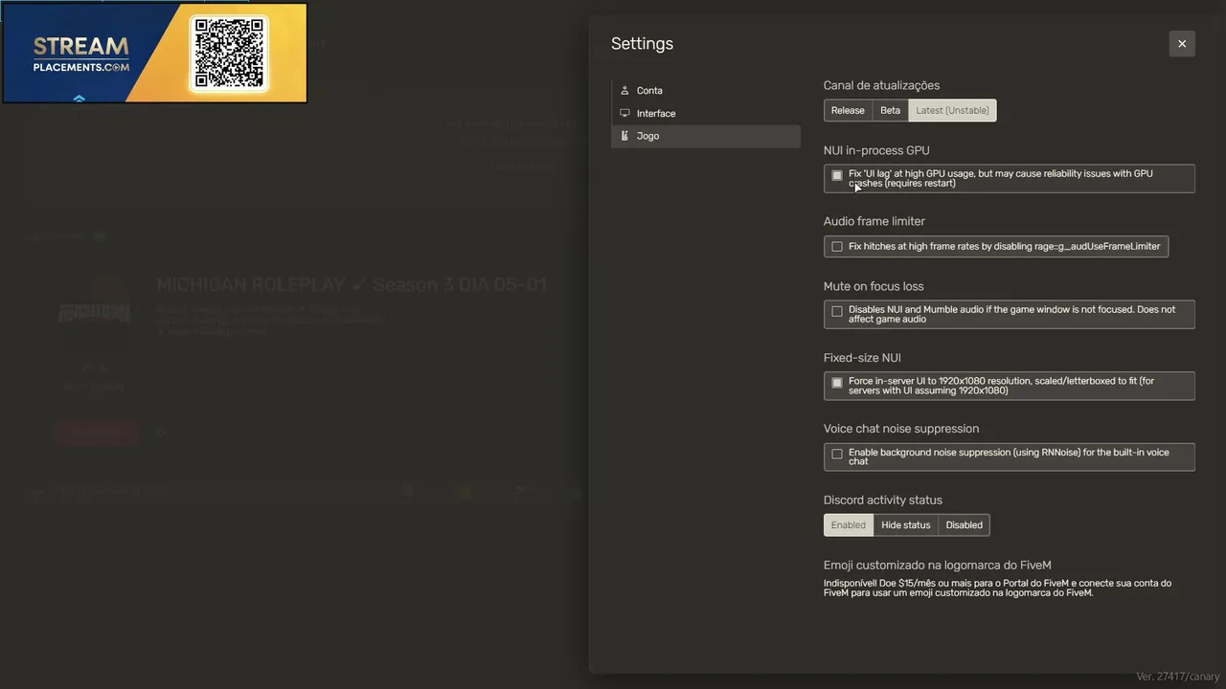Click the 'Force in-server UI to 1920x1080' description
The width and height of the screenshot is (1226, 689).
[1001, 386]
